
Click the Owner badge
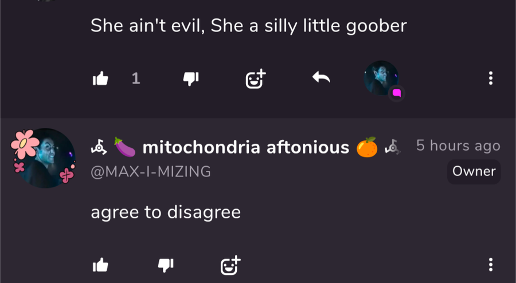click(474, 171)
